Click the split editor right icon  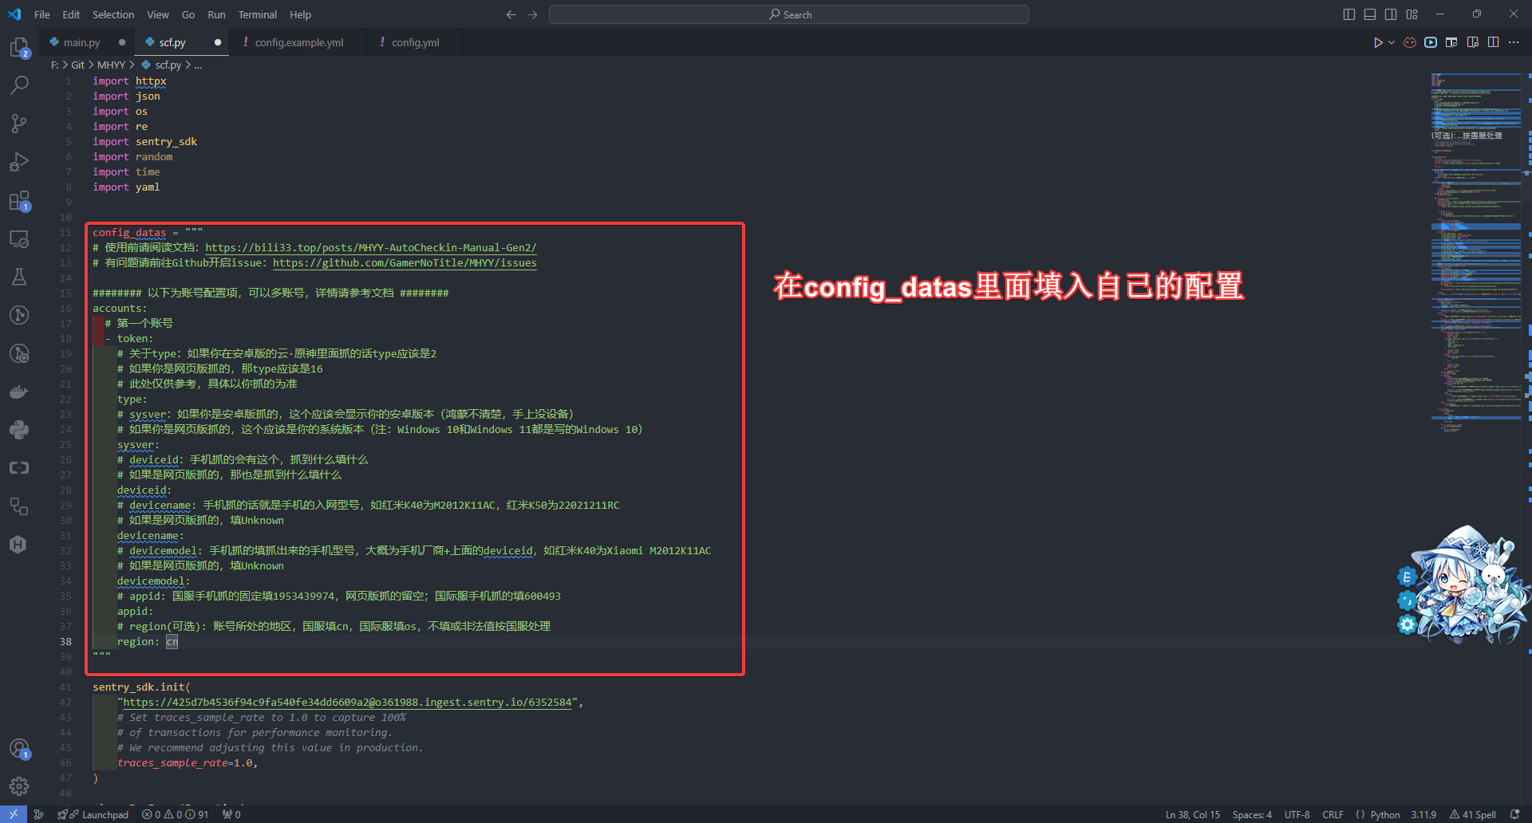coord(1493,42)
